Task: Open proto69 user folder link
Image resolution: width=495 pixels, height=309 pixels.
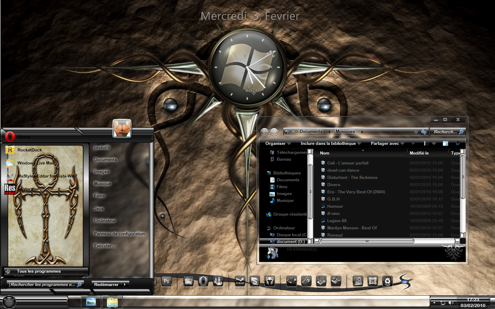Action: click(102, 148)
